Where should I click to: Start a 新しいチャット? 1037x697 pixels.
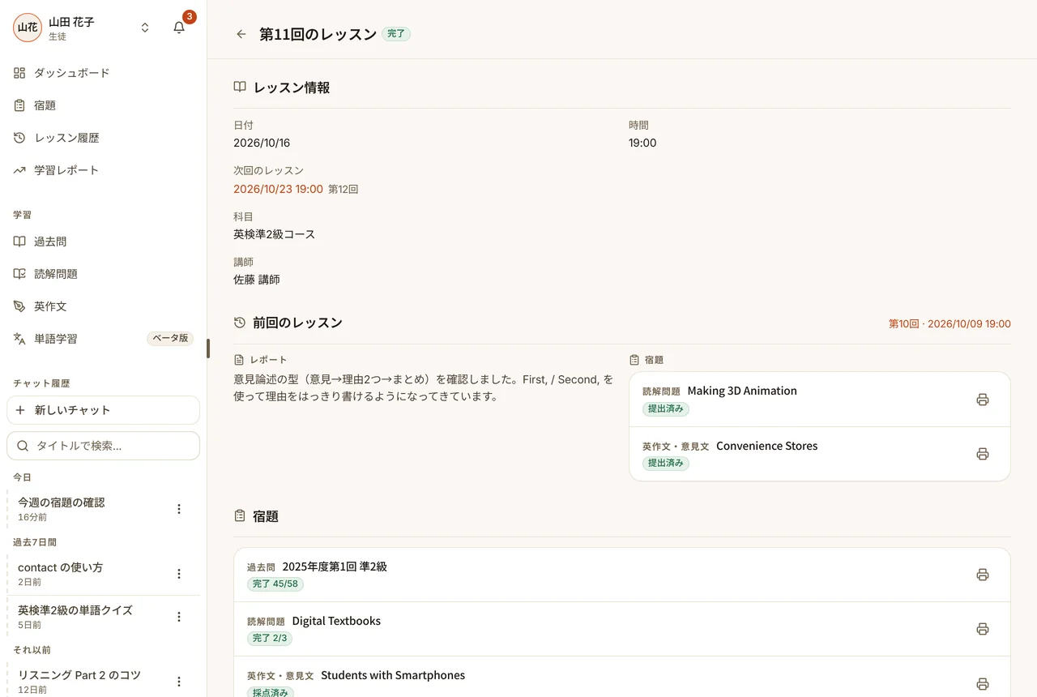(103, 410)
